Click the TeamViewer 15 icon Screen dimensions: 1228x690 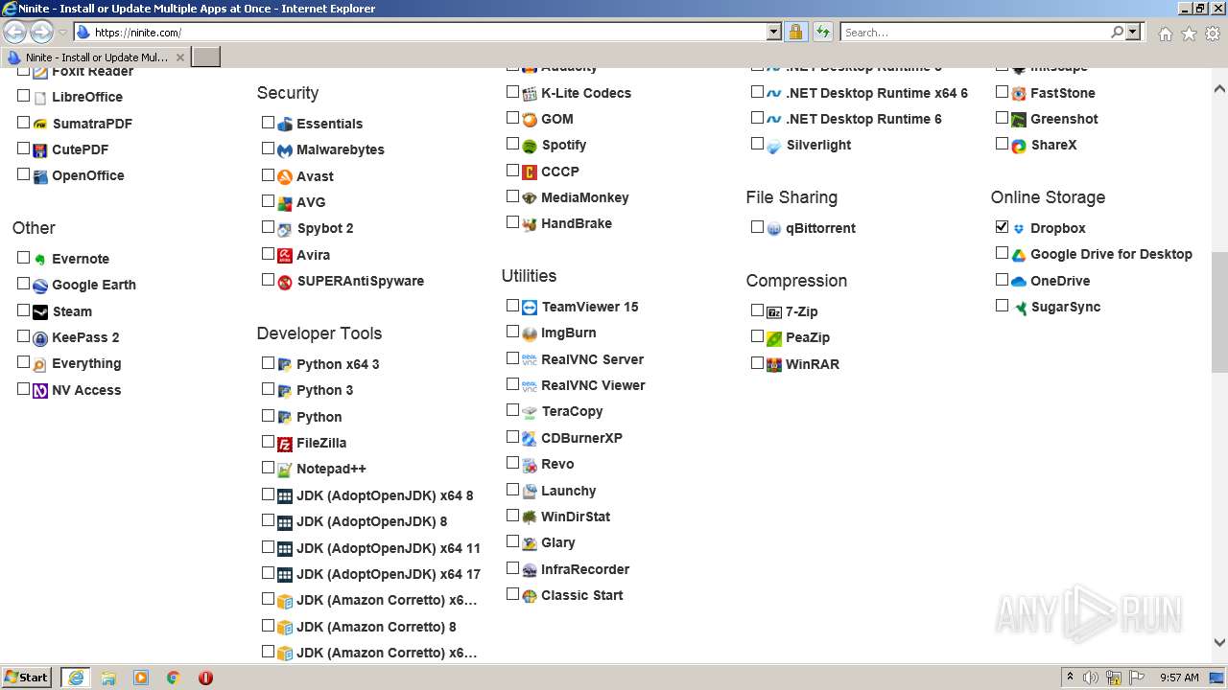point(530,308)
